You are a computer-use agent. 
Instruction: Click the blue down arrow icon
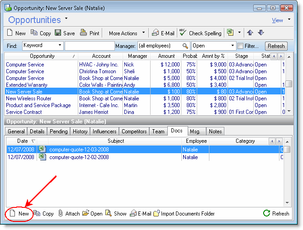pos(260,33)
